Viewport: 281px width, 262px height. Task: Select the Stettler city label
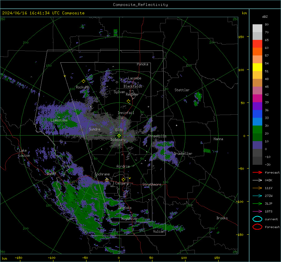click(182, 90)
